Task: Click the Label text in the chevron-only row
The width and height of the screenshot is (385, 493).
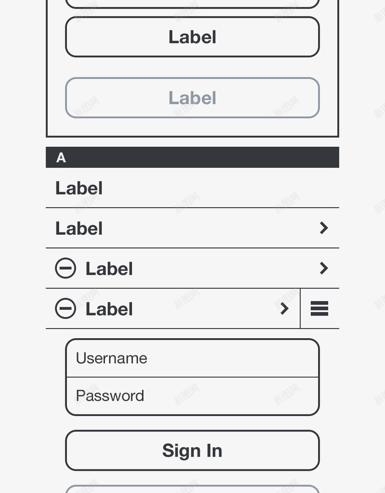Action: (x=79, y=228)
